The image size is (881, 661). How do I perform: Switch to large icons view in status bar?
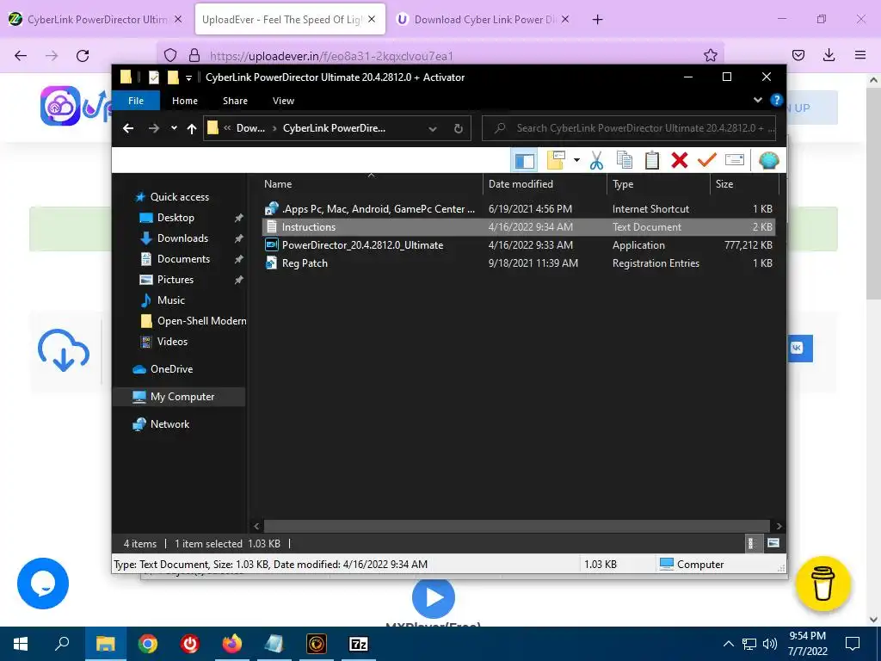pyautogui.click(x=773, y=543)
